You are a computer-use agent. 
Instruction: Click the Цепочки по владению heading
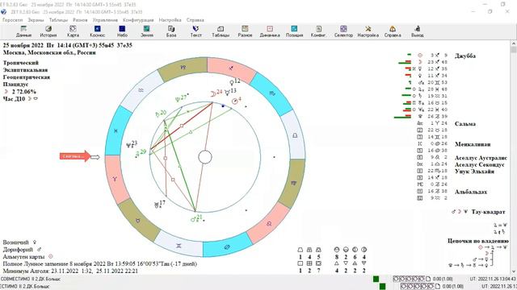pos(477,241)
